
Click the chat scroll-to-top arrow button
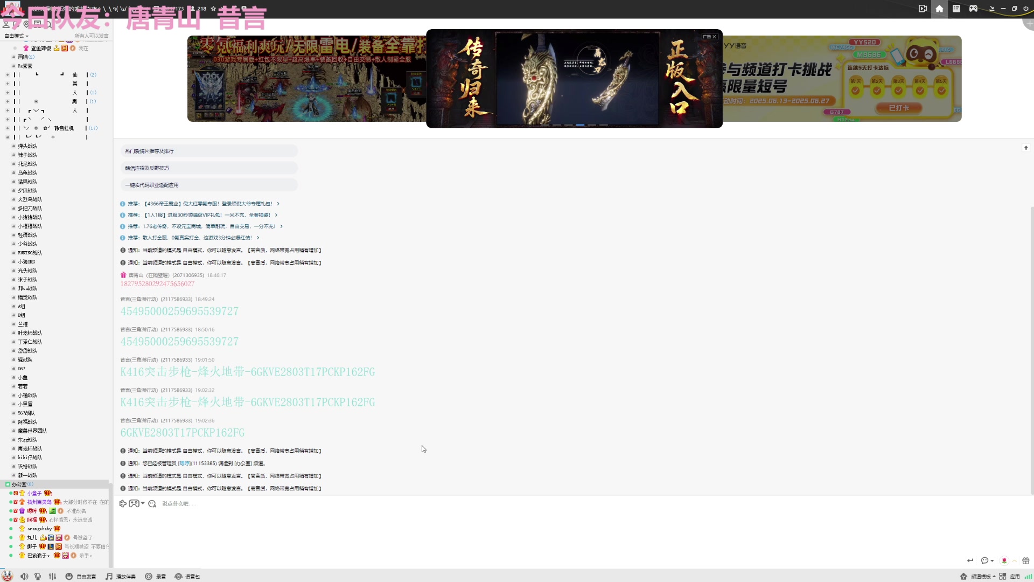(1026, 148)
